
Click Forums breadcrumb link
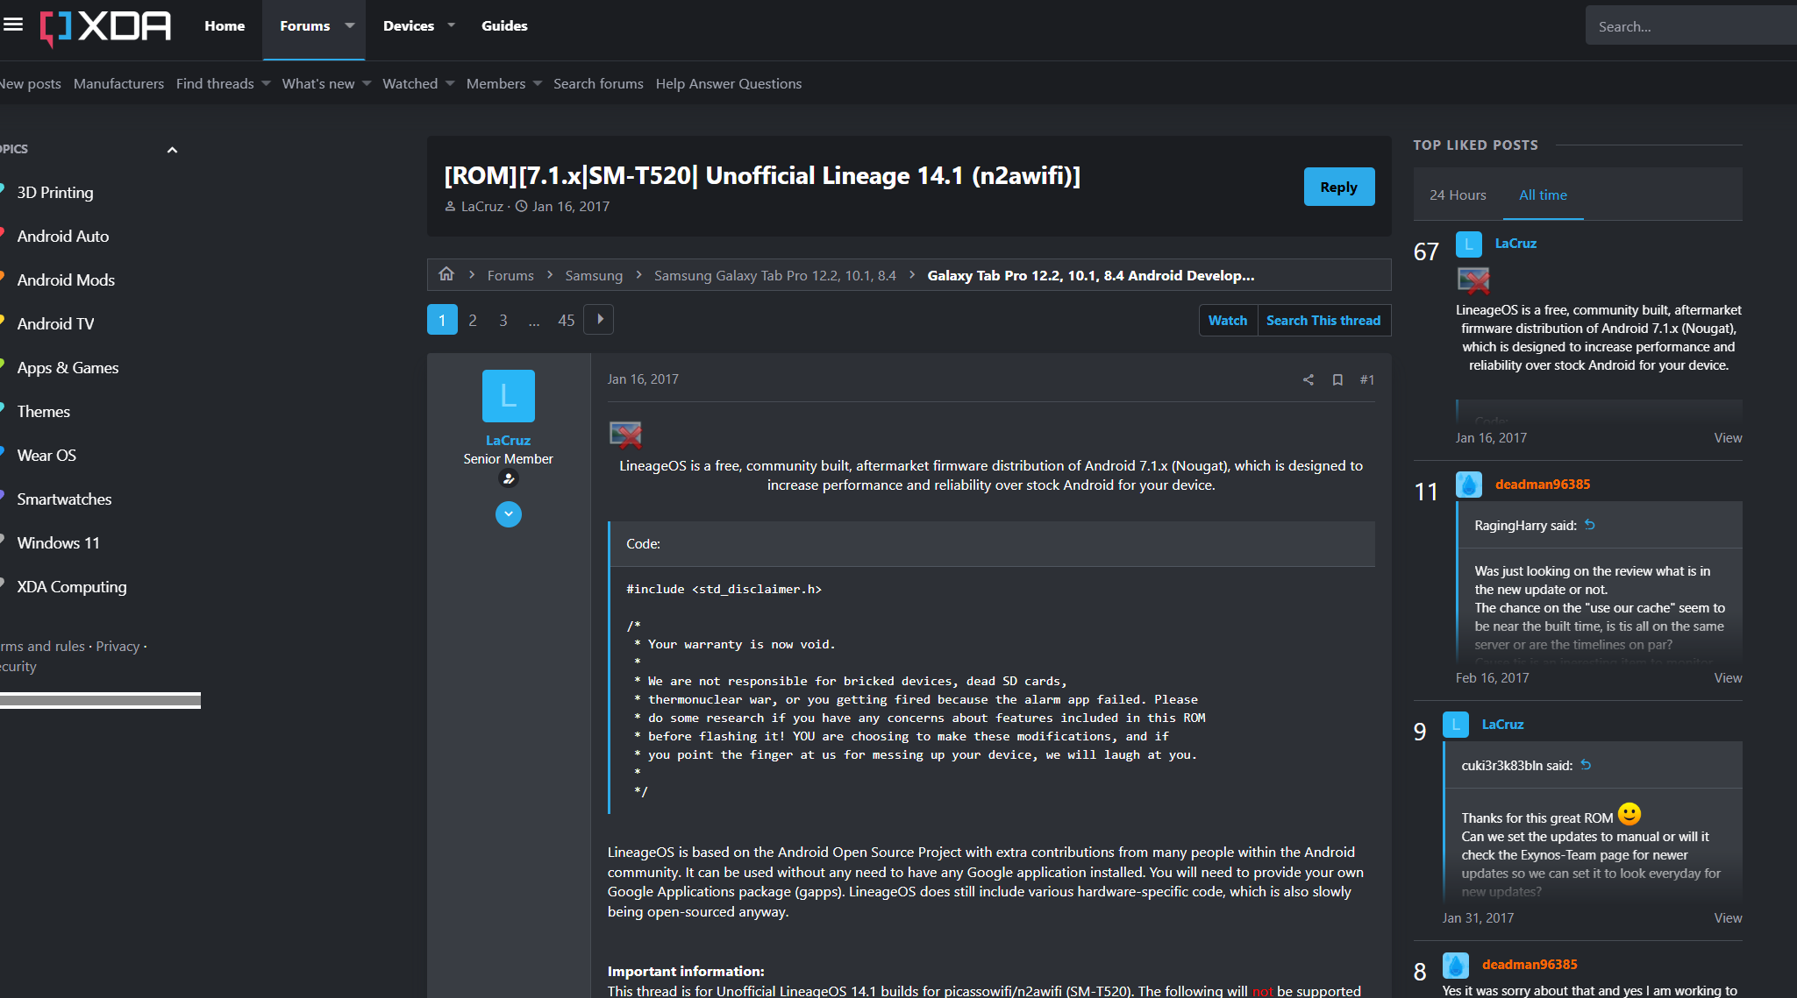(x=510, y=276)
